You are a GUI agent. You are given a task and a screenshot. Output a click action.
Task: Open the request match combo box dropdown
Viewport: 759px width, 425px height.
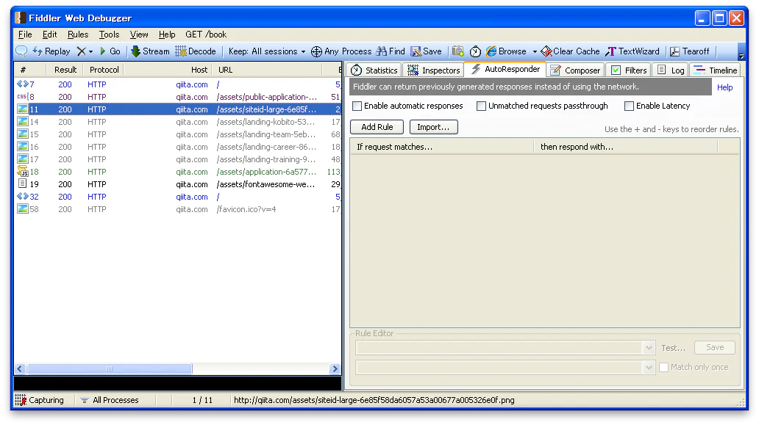coord(649,348)
